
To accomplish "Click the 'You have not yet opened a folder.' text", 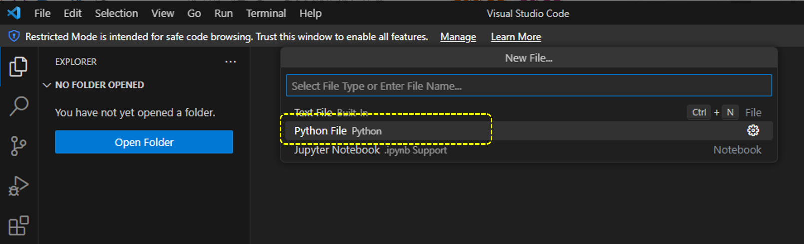I will pos(135,113).
